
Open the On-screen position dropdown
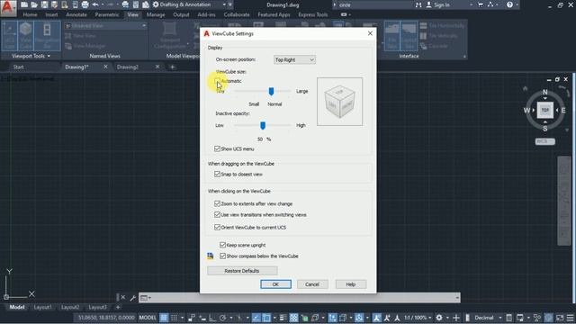tap(294, 60)
